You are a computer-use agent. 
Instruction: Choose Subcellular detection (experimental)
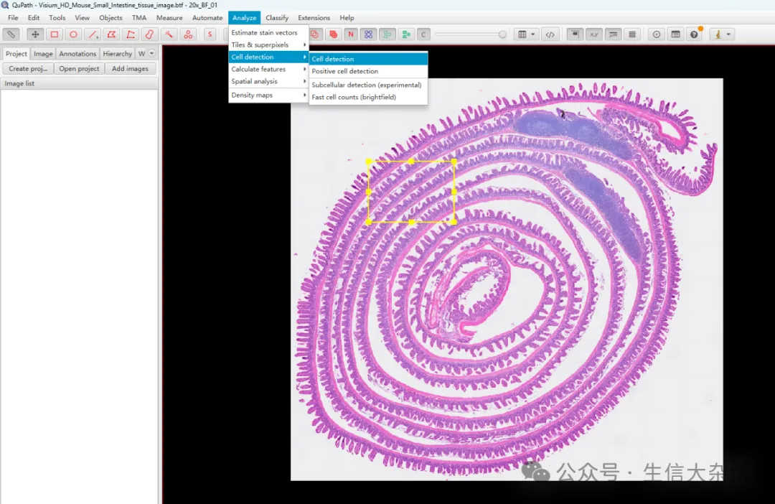coord(368,85)
